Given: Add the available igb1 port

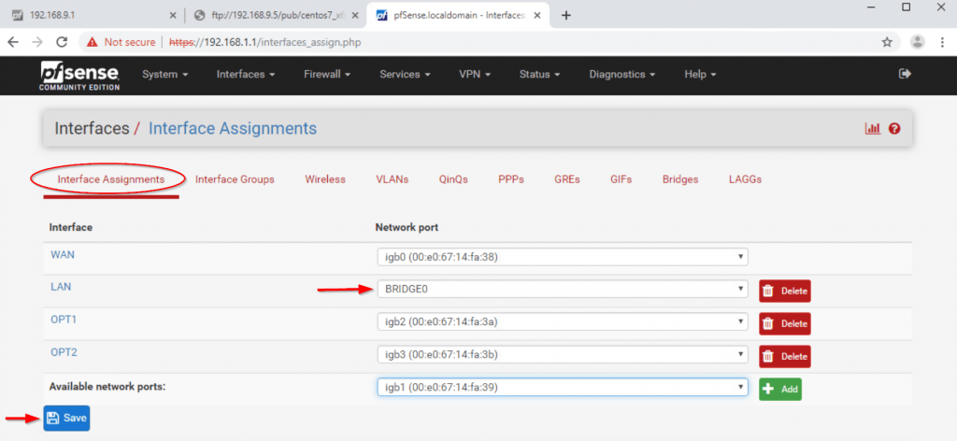Looking at the screenshot, I should [x=780, y=389].
